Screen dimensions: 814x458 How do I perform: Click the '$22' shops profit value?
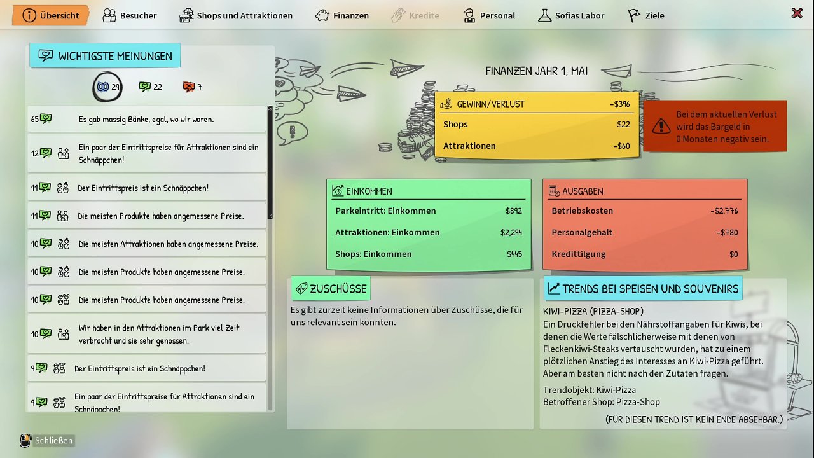click(623, 124)
